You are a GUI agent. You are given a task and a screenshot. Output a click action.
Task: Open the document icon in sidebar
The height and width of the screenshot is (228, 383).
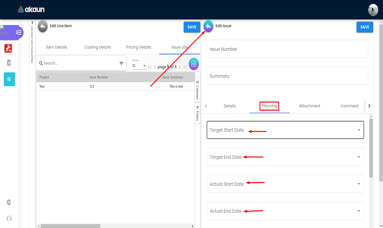click(9, 63)
